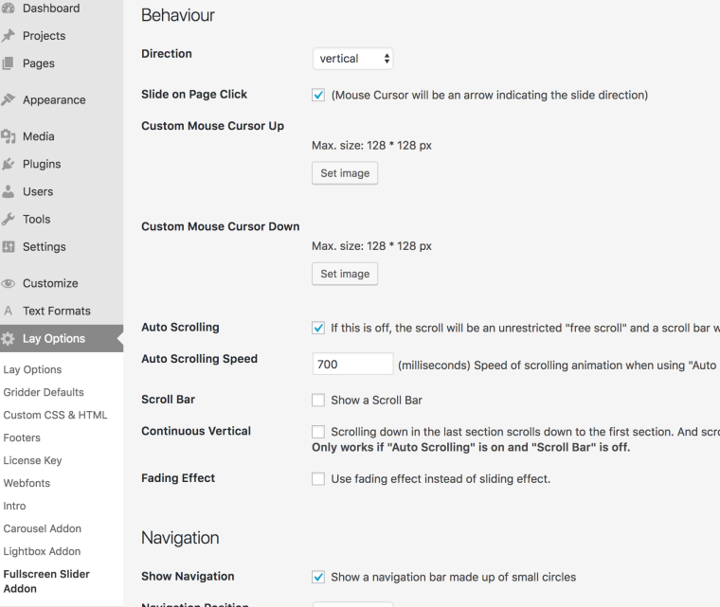Viewport: 720px width, 607px height.
Task: Open the Carousel Addon submenu item
Action: click(41, 528)
